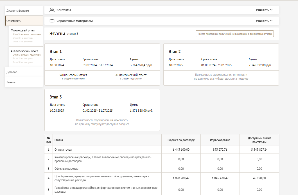Open Этап 1 under sidebar Аналитический отчет
The height and width of the screenshot is (195, 298).
pos(27,55)
